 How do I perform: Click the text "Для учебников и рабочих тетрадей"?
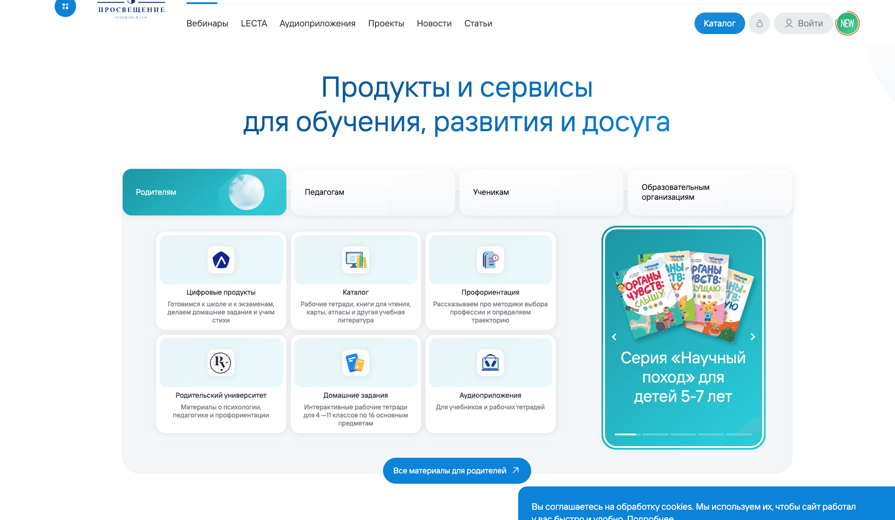point(490,407)
